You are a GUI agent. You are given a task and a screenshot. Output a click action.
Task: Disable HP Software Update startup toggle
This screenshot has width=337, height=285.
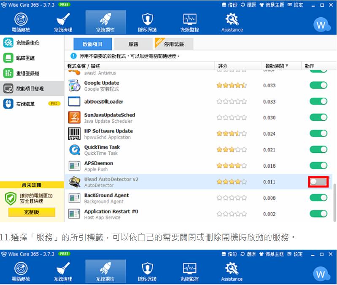(318, 133)
